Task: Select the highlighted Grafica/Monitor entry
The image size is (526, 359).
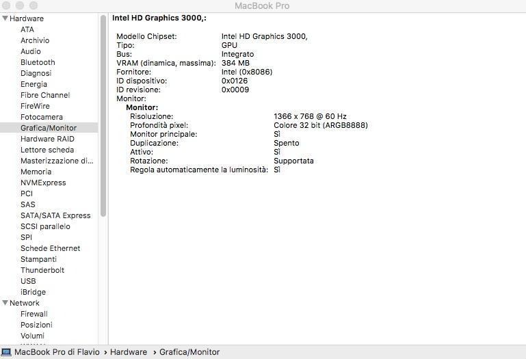Action: 49,128
